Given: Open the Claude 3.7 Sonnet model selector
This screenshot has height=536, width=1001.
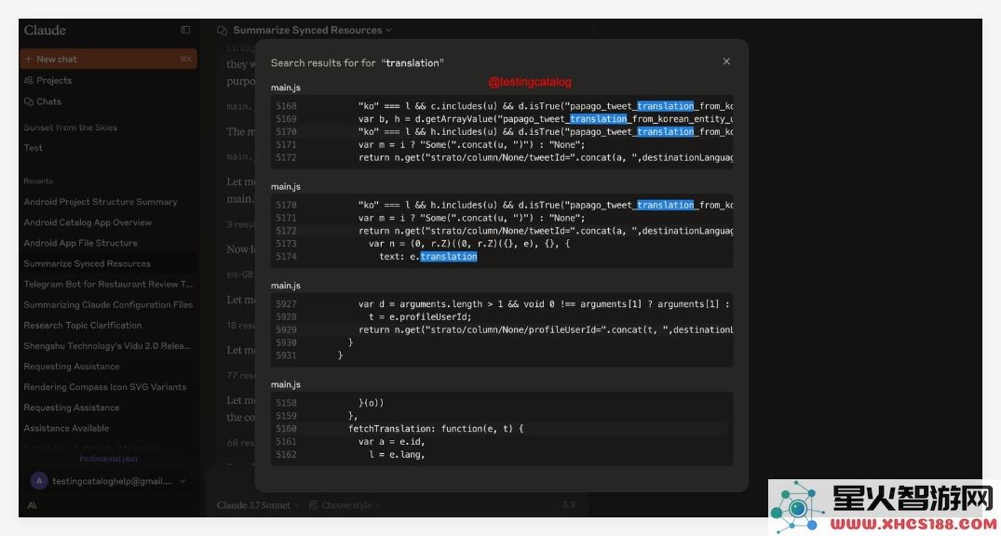Looking at the screenshot, I should tap(257, 505).
